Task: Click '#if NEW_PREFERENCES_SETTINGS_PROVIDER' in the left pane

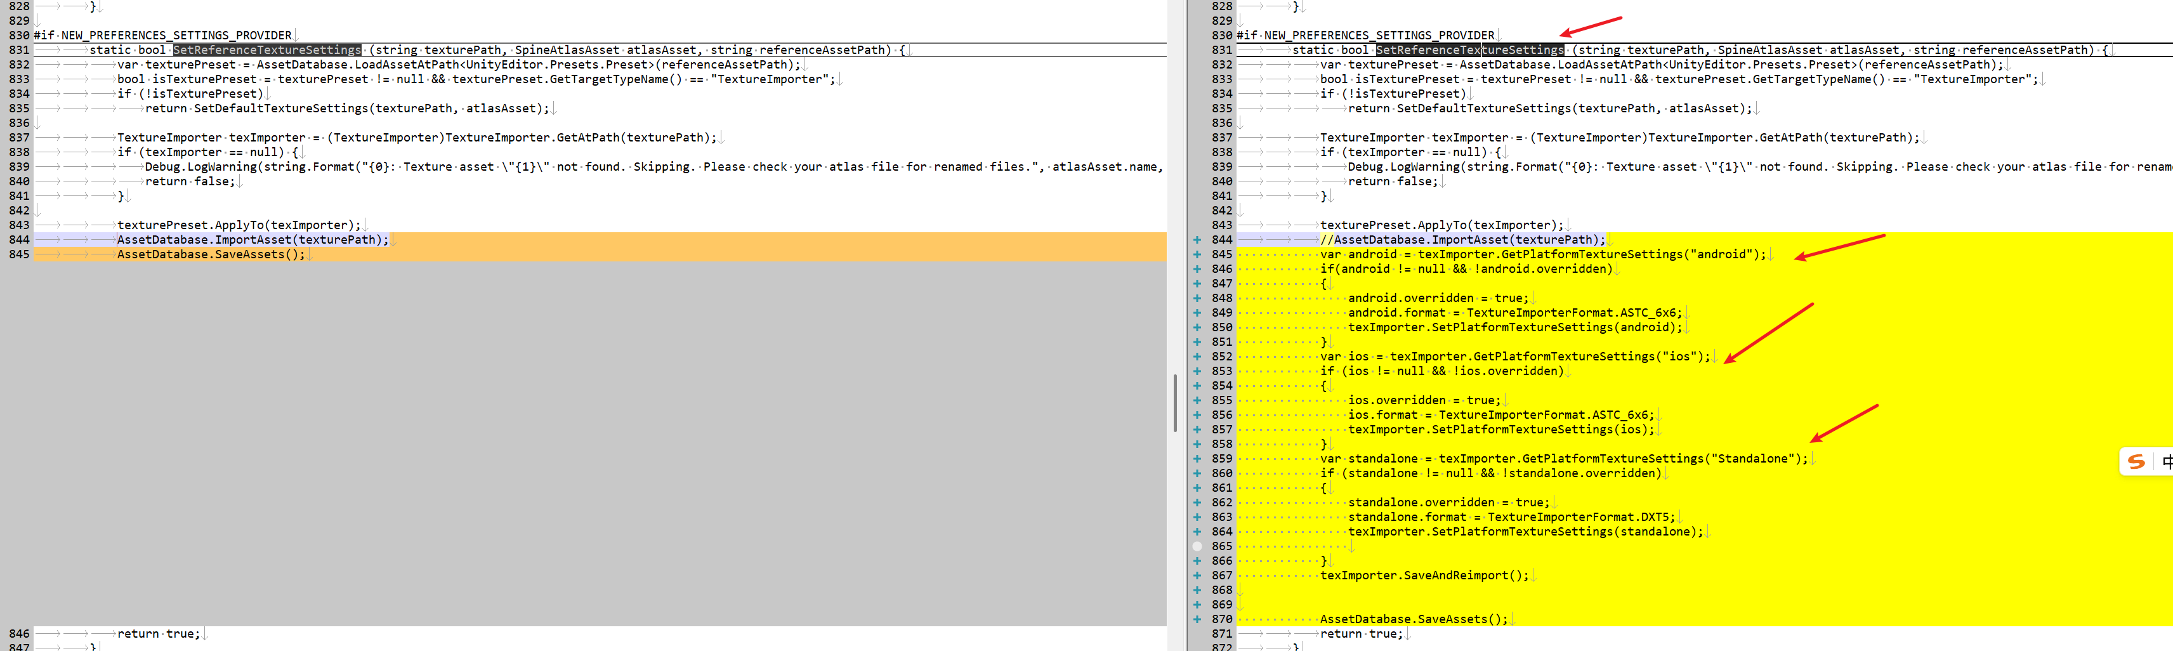Action: 163,36
